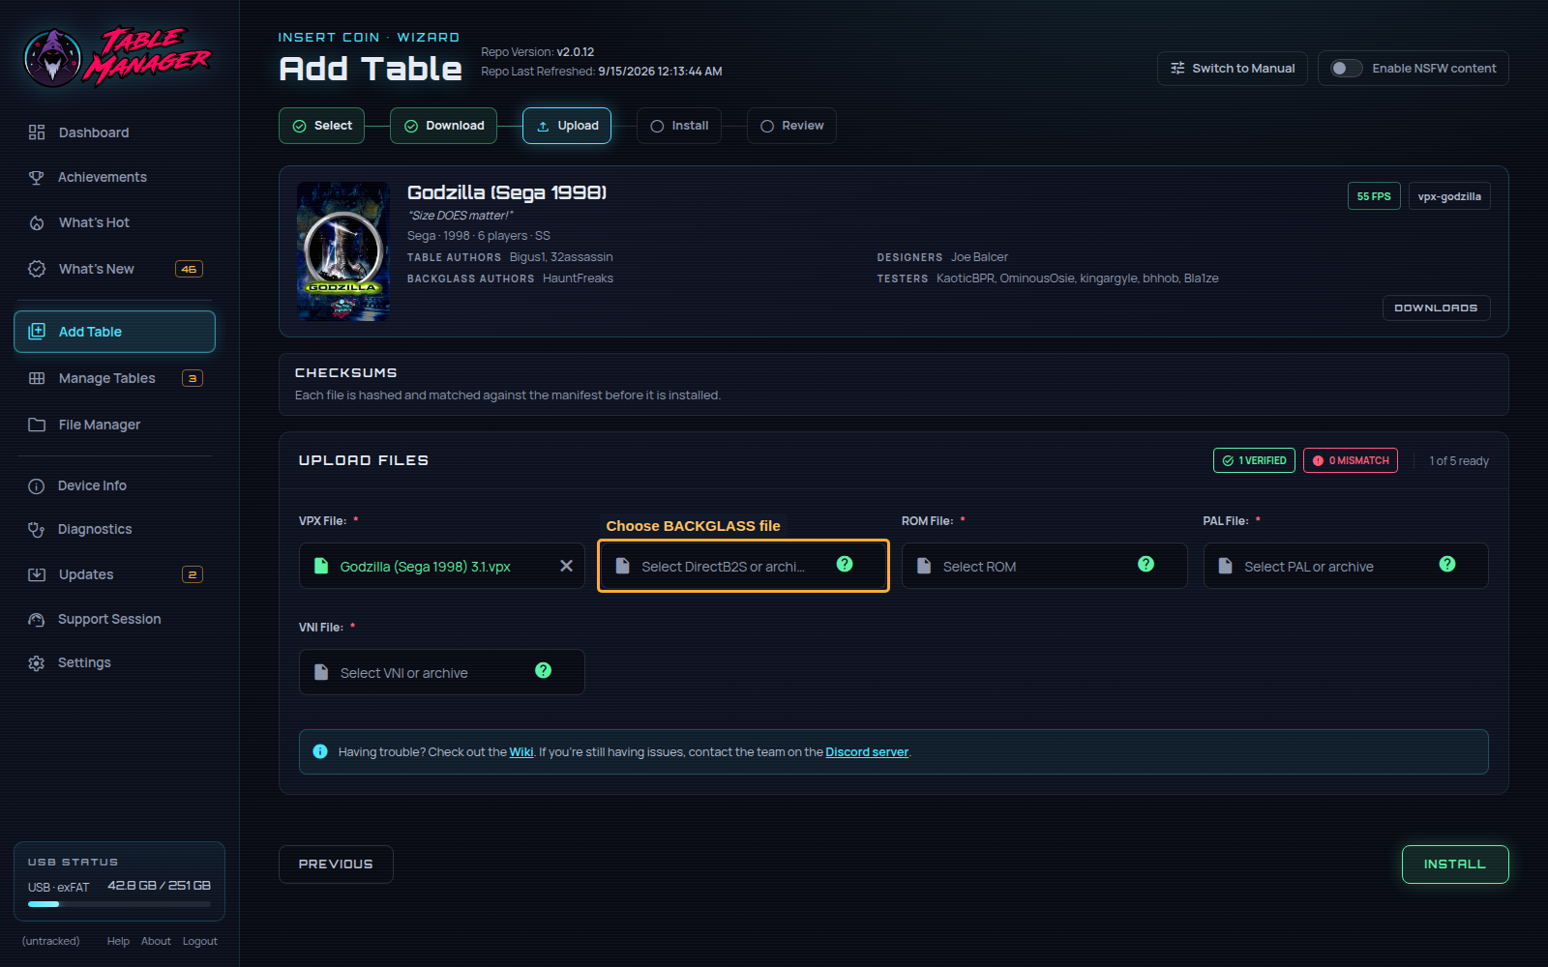The image size is (1548, 967).
Task: Go to the Select wizard step
Action: click(322, 126)
